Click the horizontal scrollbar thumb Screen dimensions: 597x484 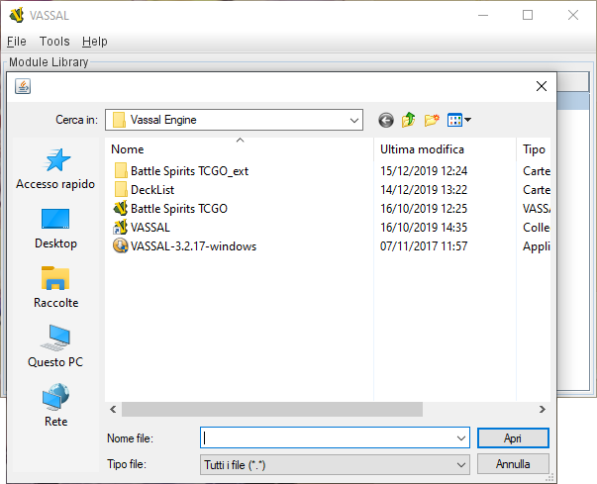pos(272,410)
